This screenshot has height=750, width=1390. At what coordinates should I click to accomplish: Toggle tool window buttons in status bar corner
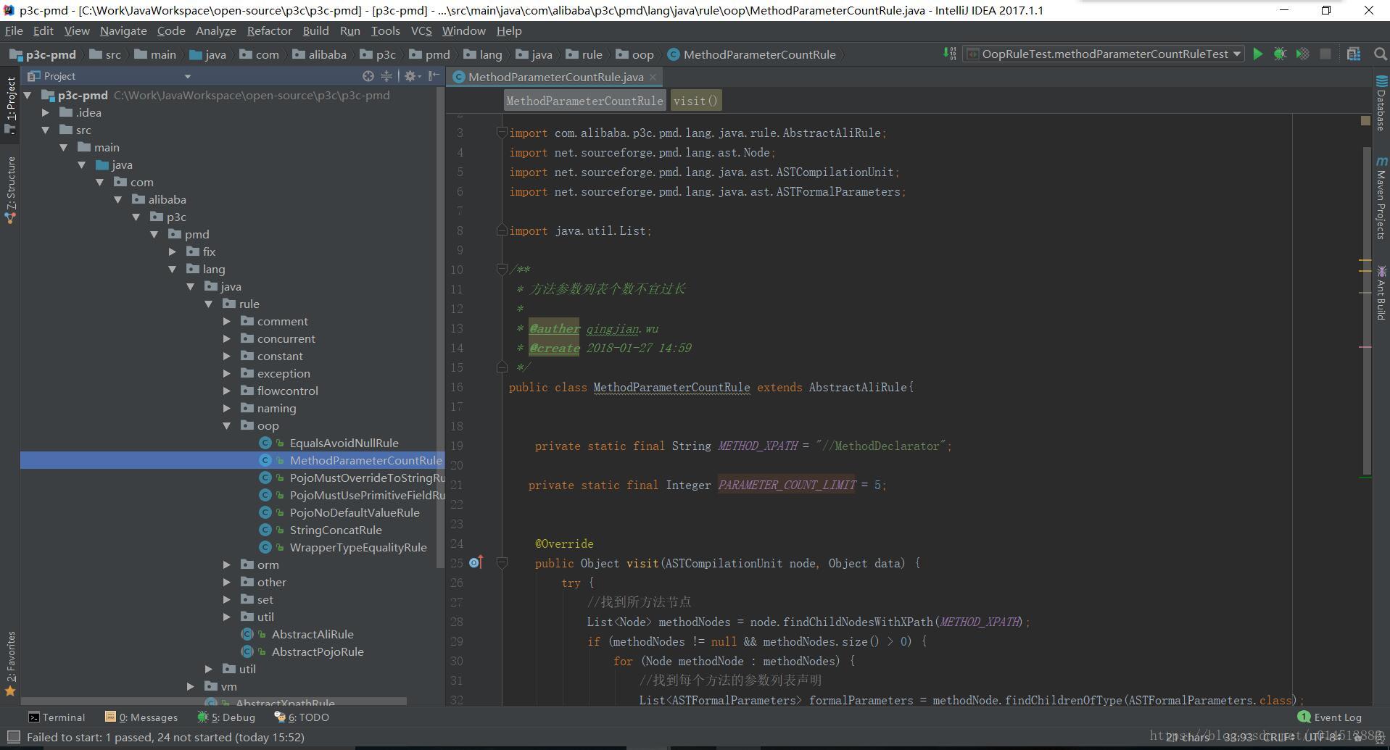[x=13, y=737]
